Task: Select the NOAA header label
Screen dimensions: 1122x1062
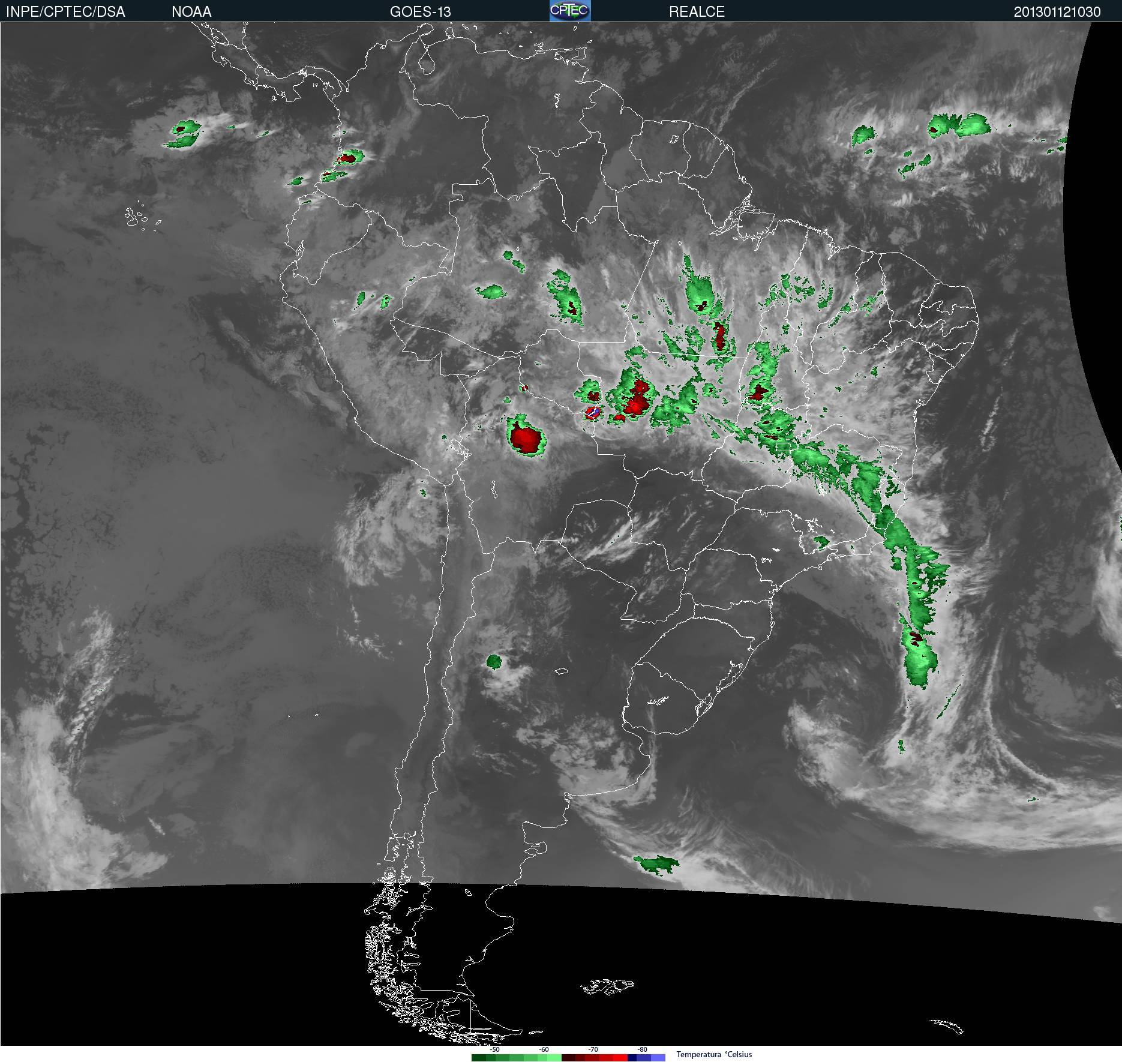Action: click(191, 11)
